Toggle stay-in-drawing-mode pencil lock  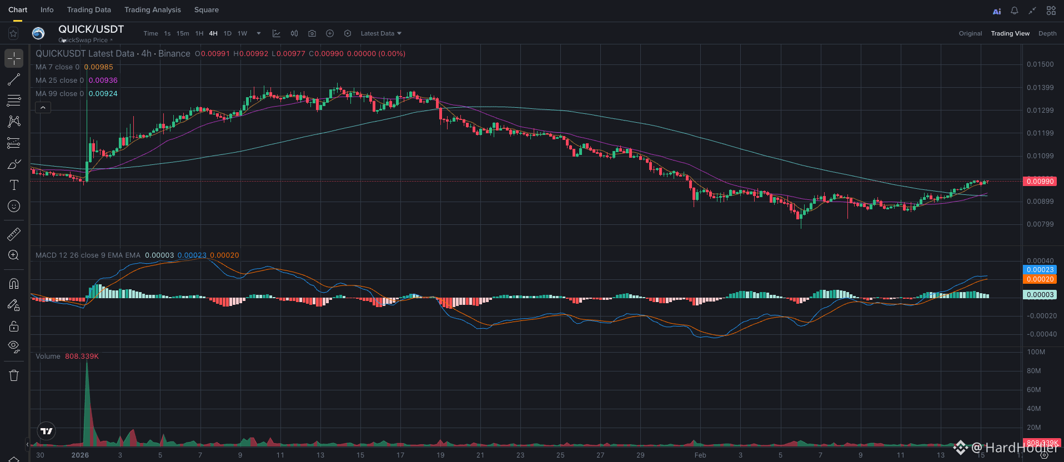[x=14, y=305]
